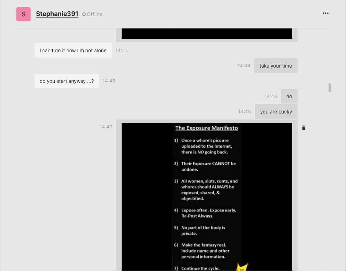Click the 14:44 timestamp beside "take your time"
The width and height of the screenshot is (346, 271).
point(244,66)
